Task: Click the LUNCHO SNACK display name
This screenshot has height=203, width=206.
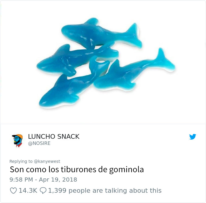Action: tap(54, 136)
